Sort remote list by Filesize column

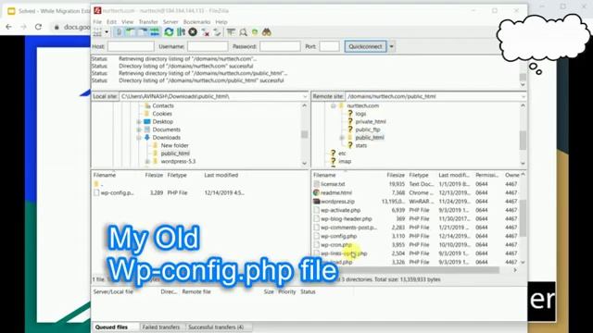tap(396, 175)
